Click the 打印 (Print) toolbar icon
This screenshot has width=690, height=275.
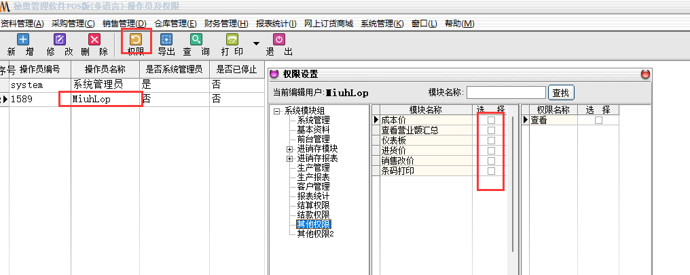pos(232,40)
